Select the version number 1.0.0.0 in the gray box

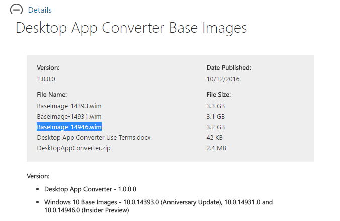46,79
